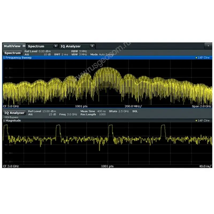Click the CF 3.0 GHz label under spectrum

click(10, 106)
